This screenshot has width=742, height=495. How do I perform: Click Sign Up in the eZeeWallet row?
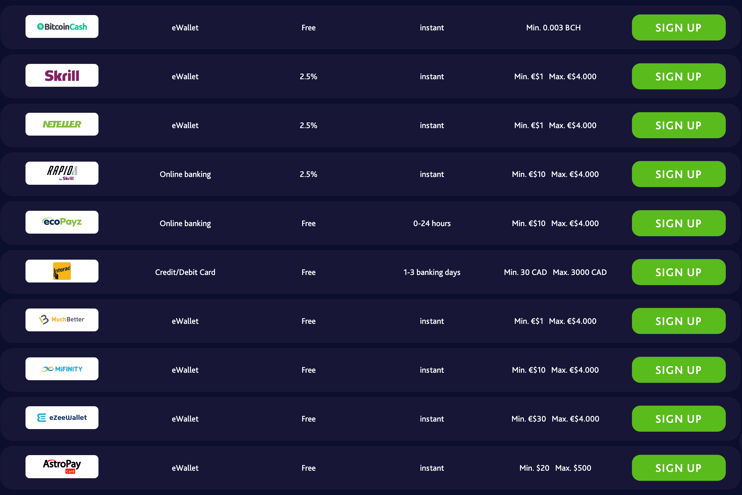[679, 419]
